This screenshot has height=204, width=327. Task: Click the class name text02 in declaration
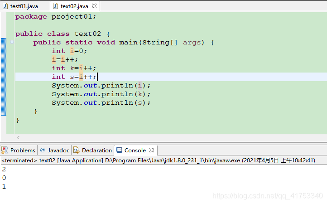pyautogui.click(x=87, y=34)
